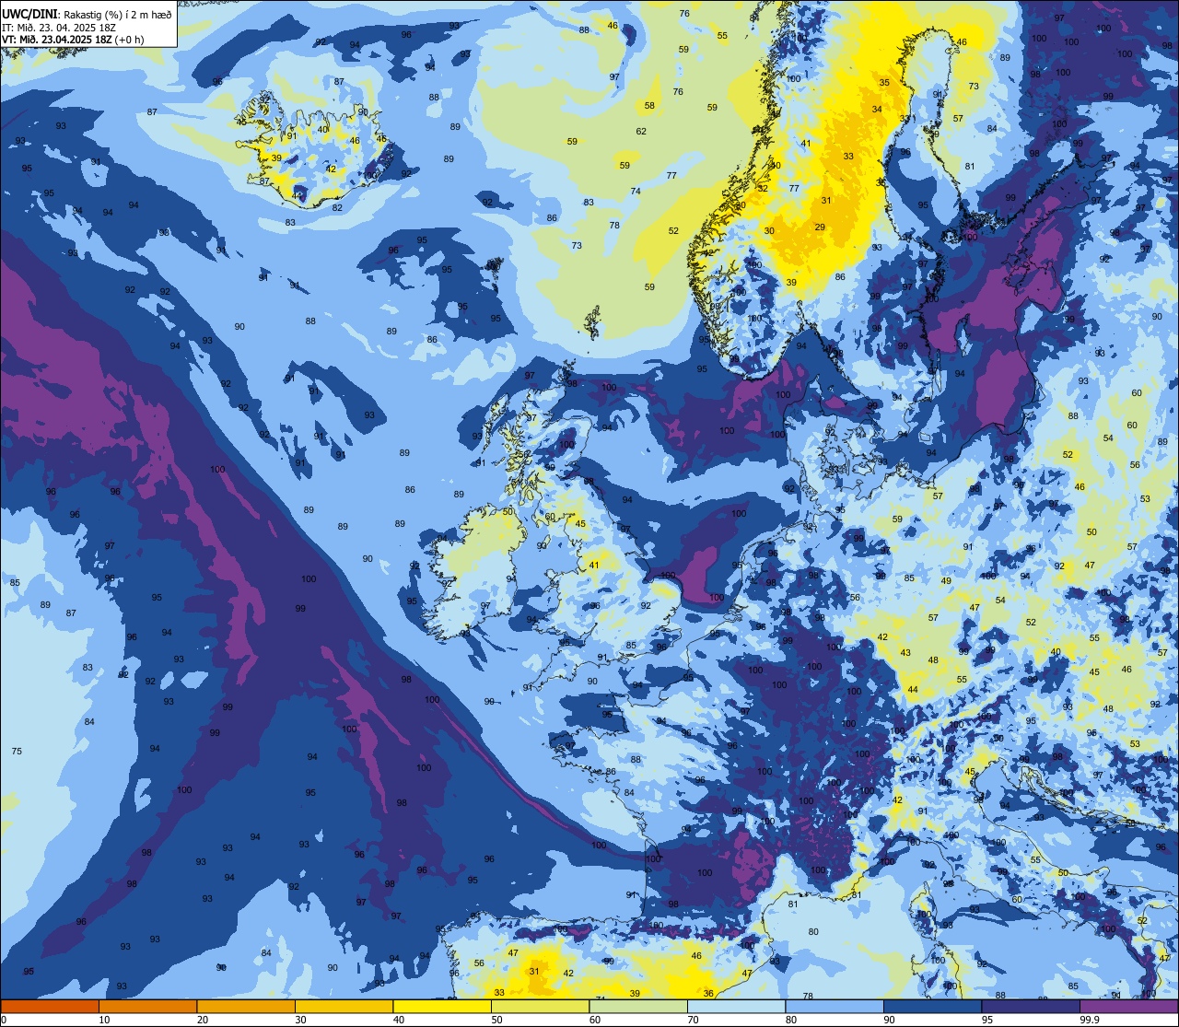Click the legend tick label 50
The width and height of the screenshot is (1179, 1027).
(497, 1020)
